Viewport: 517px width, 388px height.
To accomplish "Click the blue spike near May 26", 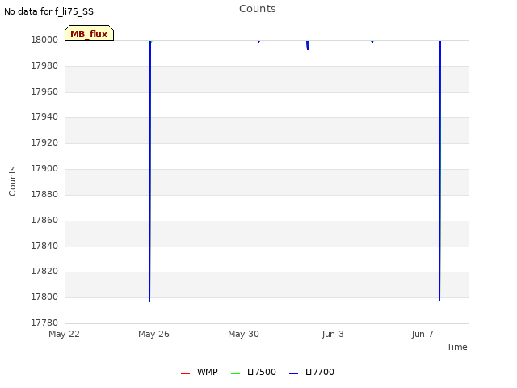I will coord(149,171).
